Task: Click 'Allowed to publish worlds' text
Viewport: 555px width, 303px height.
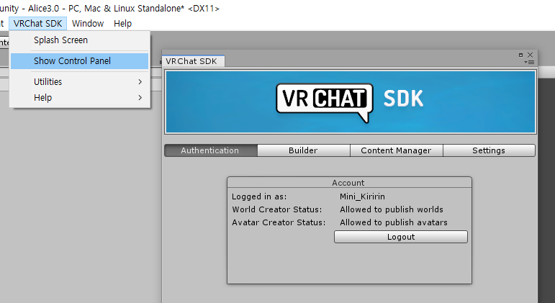Action: coord(392,209)
